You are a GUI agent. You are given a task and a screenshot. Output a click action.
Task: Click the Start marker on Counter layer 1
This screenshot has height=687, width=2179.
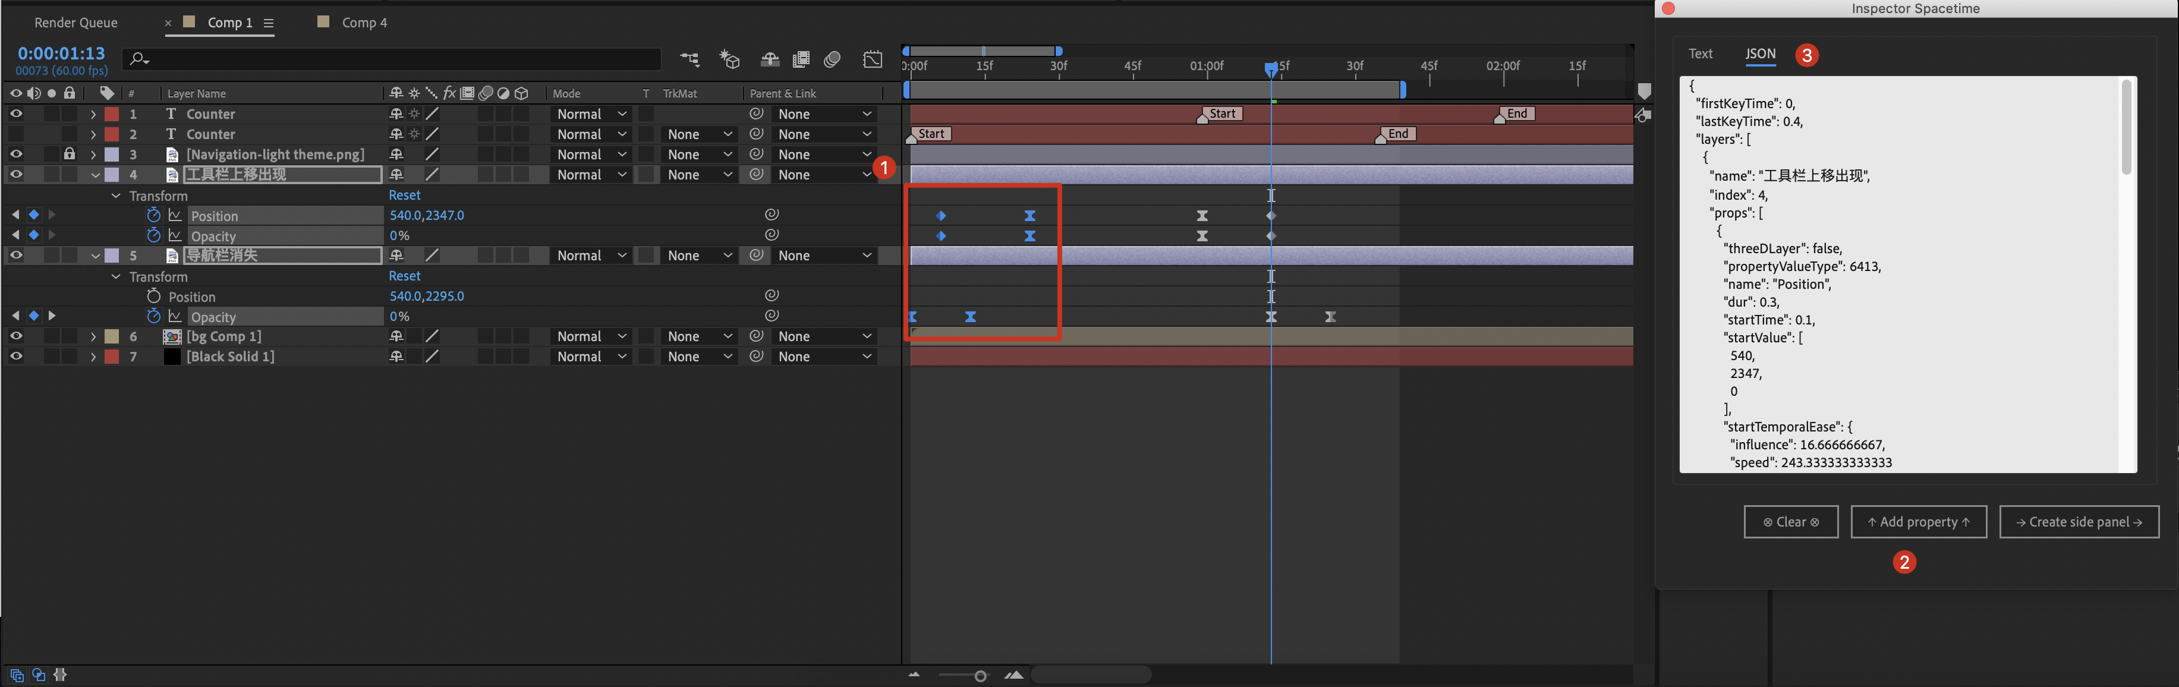(1220, 114)
